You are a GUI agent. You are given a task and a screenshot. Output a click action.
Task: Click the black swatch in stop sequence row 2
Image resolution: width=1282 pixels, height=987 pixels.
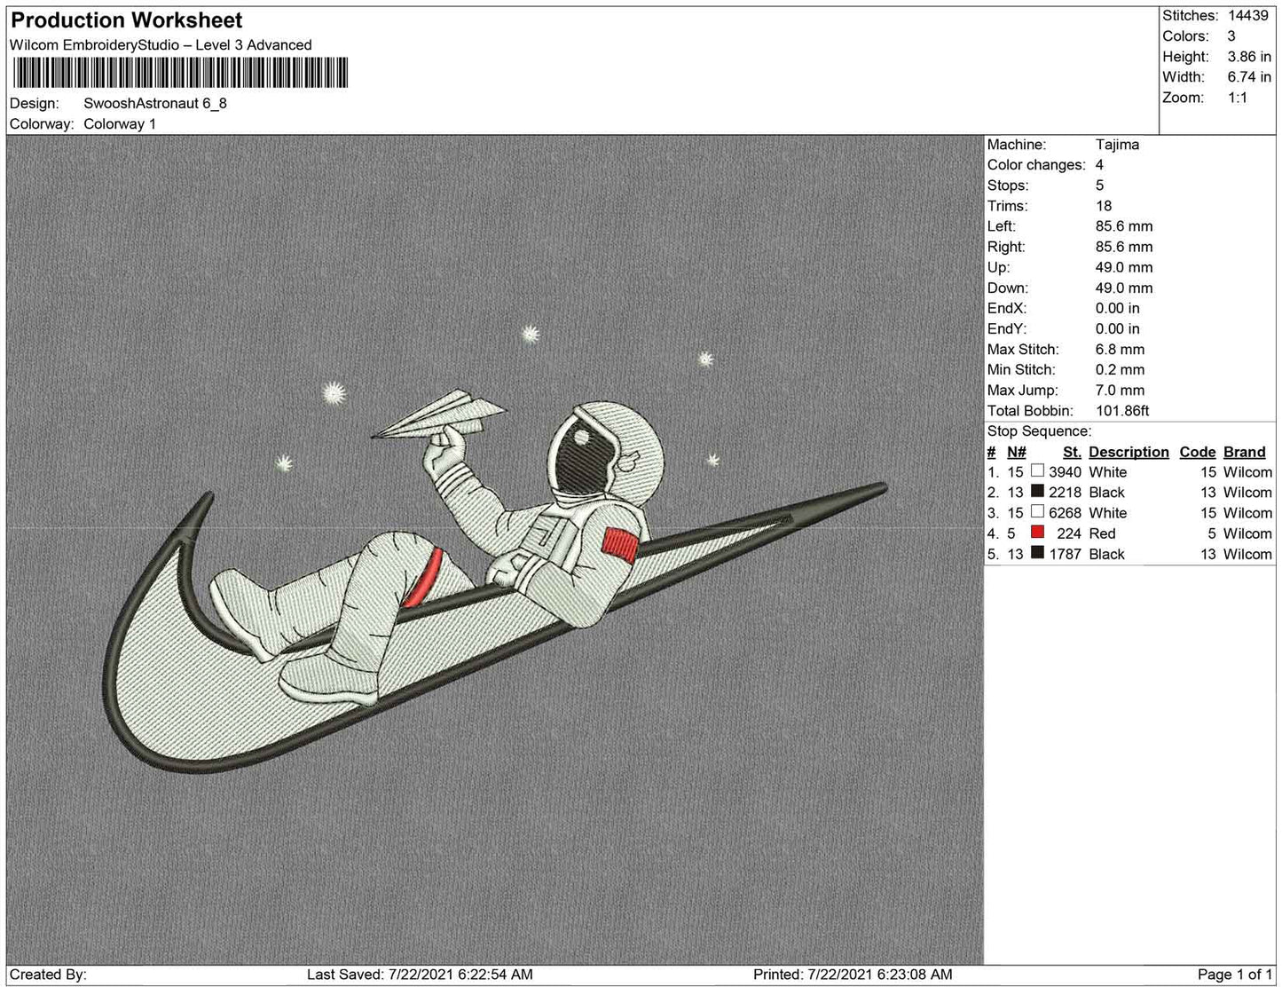coord(1037,492)
